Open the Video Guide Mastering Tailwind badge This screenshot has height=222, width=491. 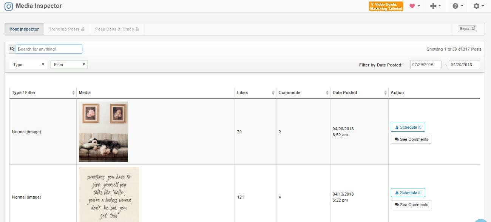(386, 6)
